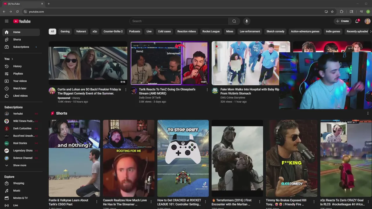The height and width of the screenshot is (209, 372).
Task: Select the xQc filter chip
Action: [x=95, y=31]
